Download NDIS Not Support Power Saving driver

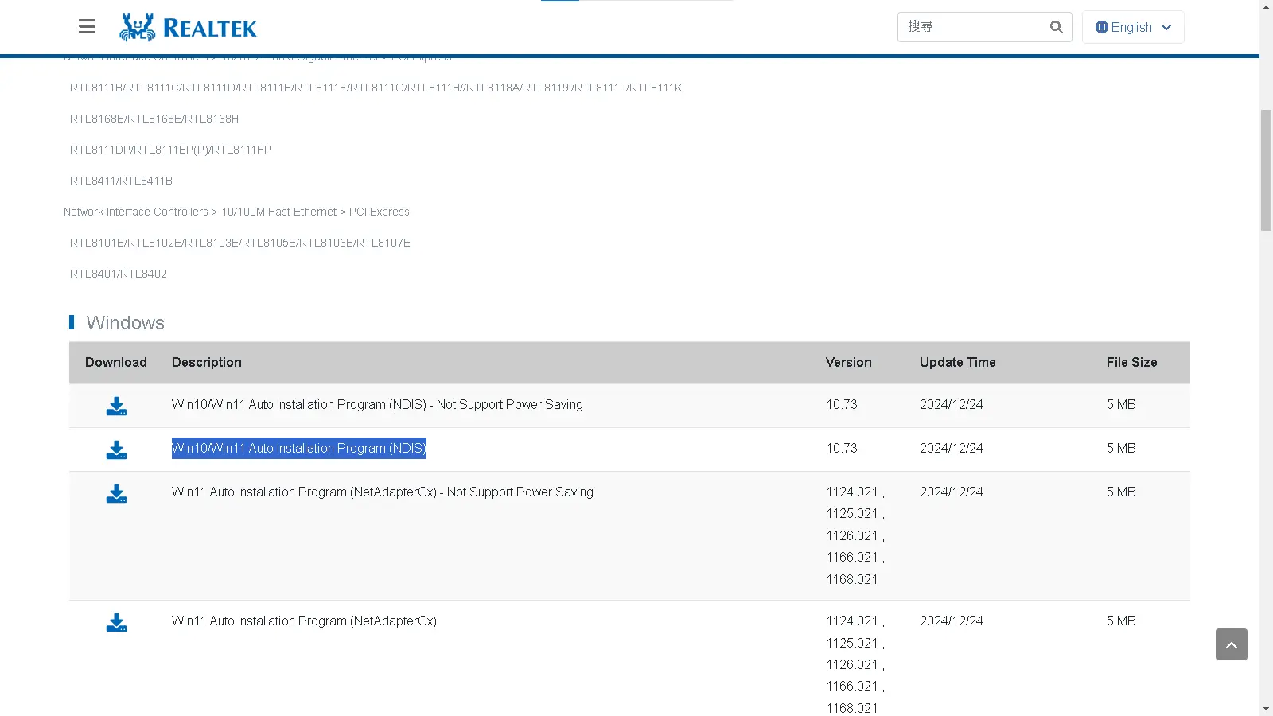coord(116,407)
